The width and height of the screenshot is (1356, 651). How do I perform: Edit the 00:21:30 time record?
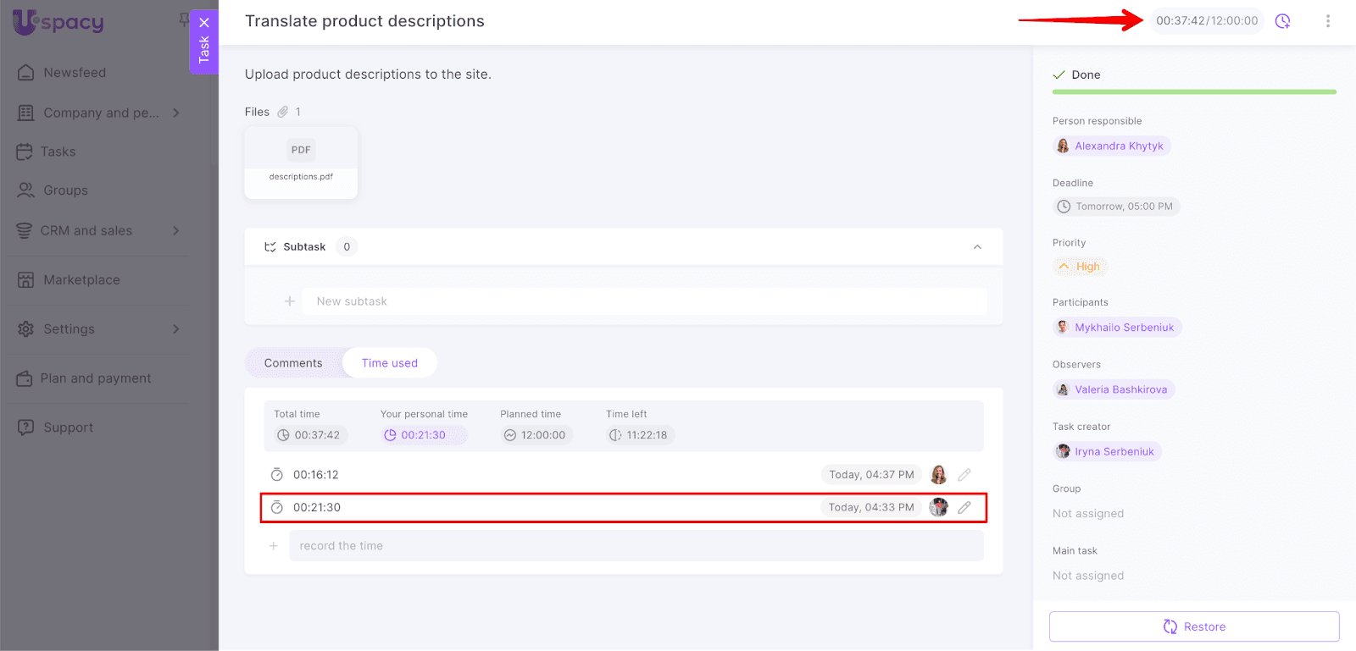click(964, 508)
